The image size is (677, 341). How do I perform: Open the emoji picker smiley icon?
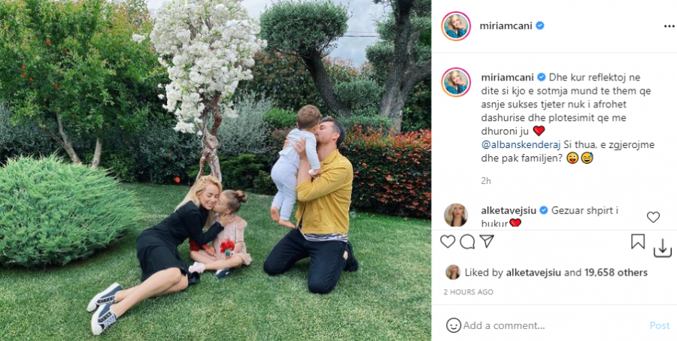coord(454,325)
